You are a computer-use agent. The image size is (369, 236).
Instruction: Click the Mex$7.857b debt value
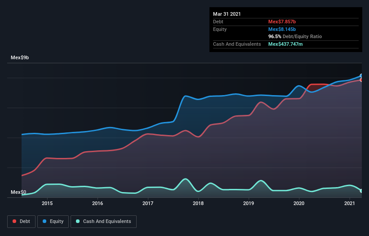pyautogui.click(x=282, y=22)
